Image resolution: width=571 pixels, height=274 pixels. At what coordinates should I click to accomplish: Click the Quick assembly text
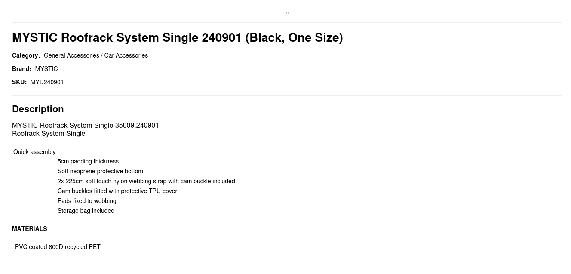click(x=34, y=152)
